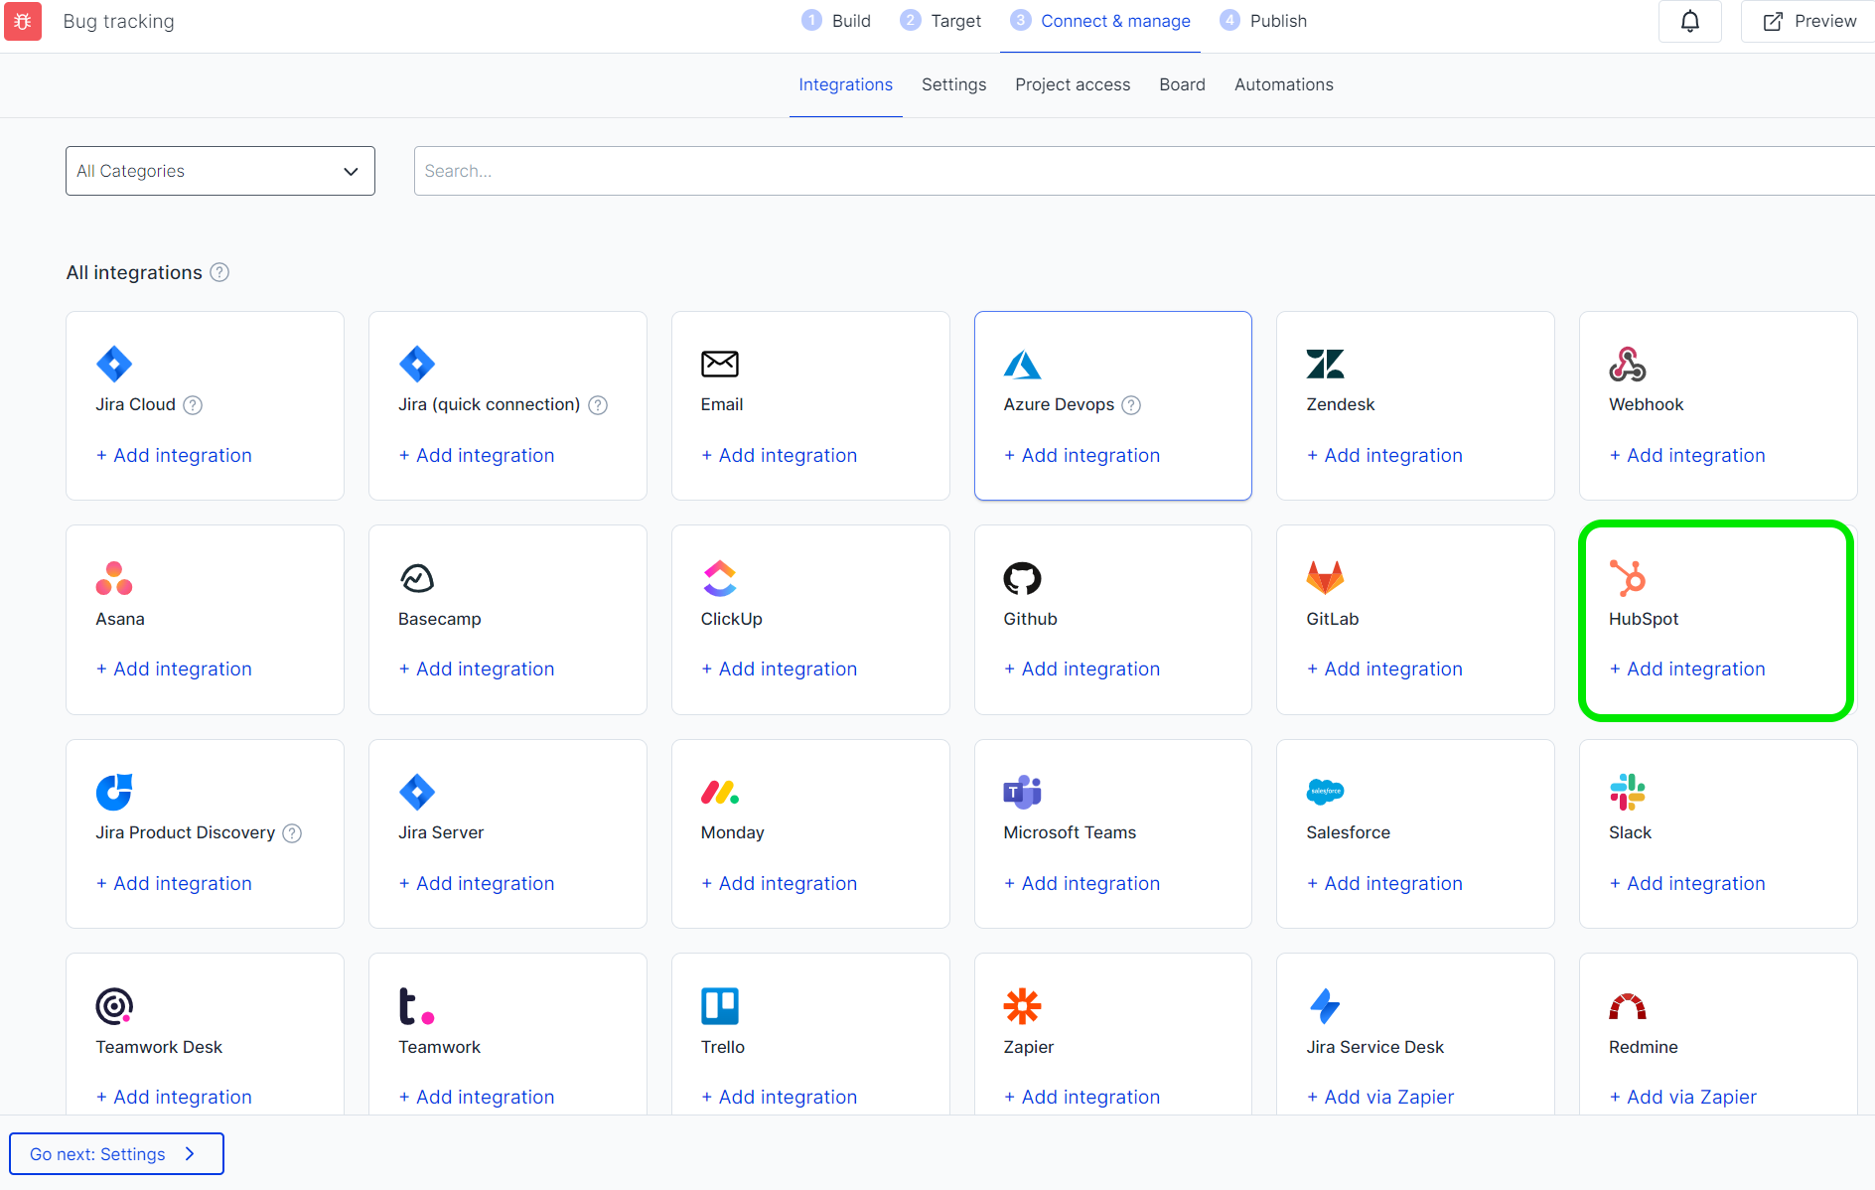Viewport: 1875px width, 1190px height.
Task: Select the Integrations tab
Action: (x=845, y=84)
